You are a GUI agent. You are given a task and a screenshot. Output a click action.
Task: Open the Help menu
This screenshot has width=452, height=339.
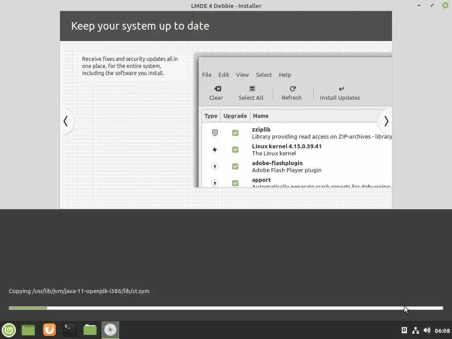click(285, 75)
